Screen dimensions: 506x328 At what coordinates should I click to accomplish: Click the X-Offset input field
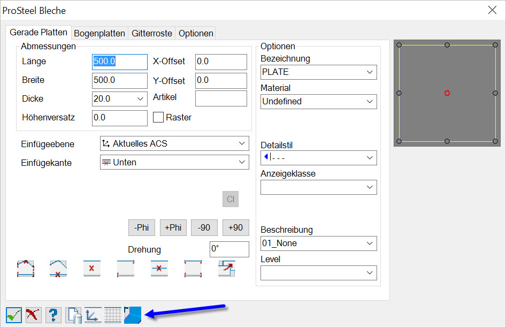click(221, 62)
